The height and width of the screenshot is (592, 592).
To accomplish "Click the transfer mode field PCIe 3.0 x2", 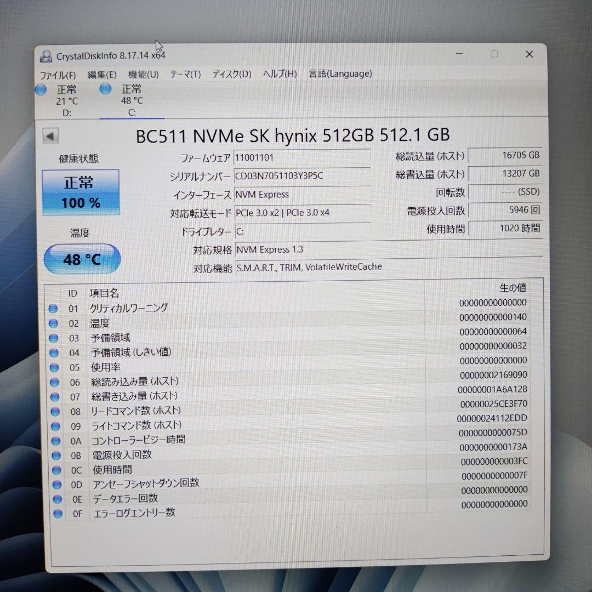I will 302,213.
